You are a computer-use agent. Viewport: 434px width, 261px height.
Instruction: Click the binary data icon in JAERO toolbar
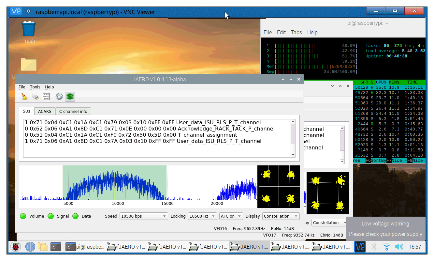tap(46, 96)
